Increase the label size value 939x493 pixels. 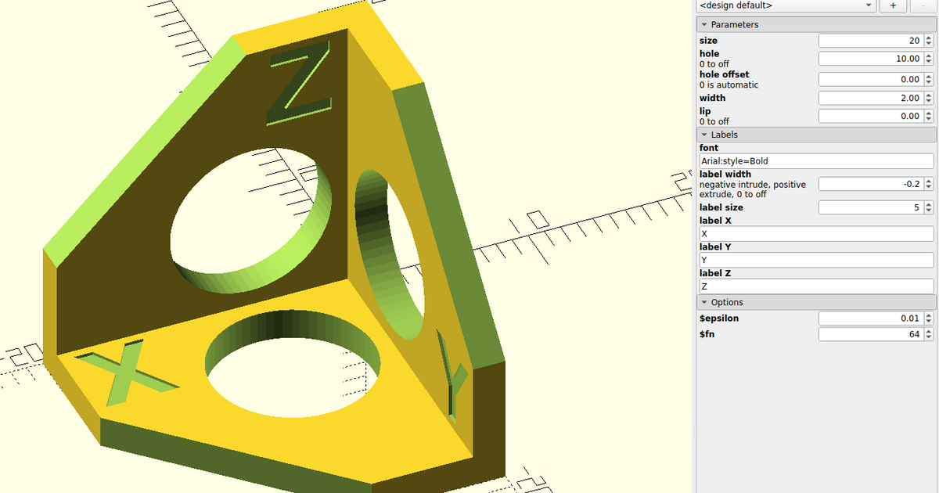pos(928,204)
